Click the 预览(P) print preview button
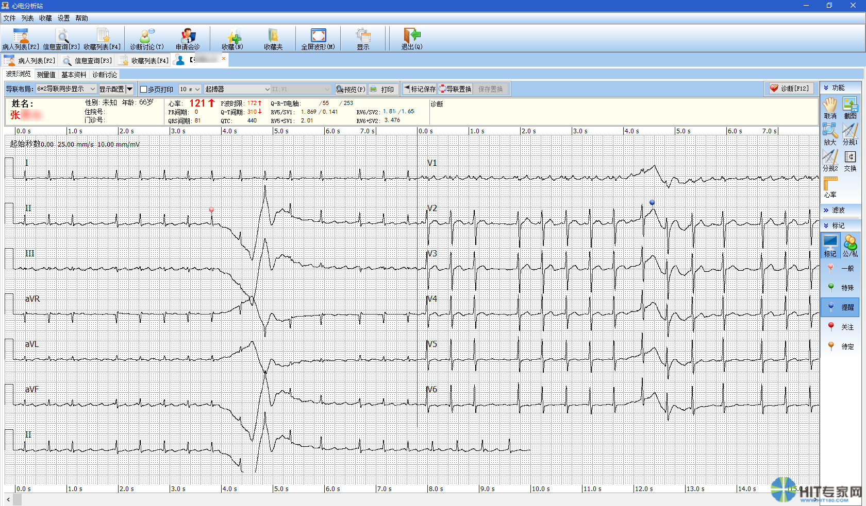 (351, 89)
